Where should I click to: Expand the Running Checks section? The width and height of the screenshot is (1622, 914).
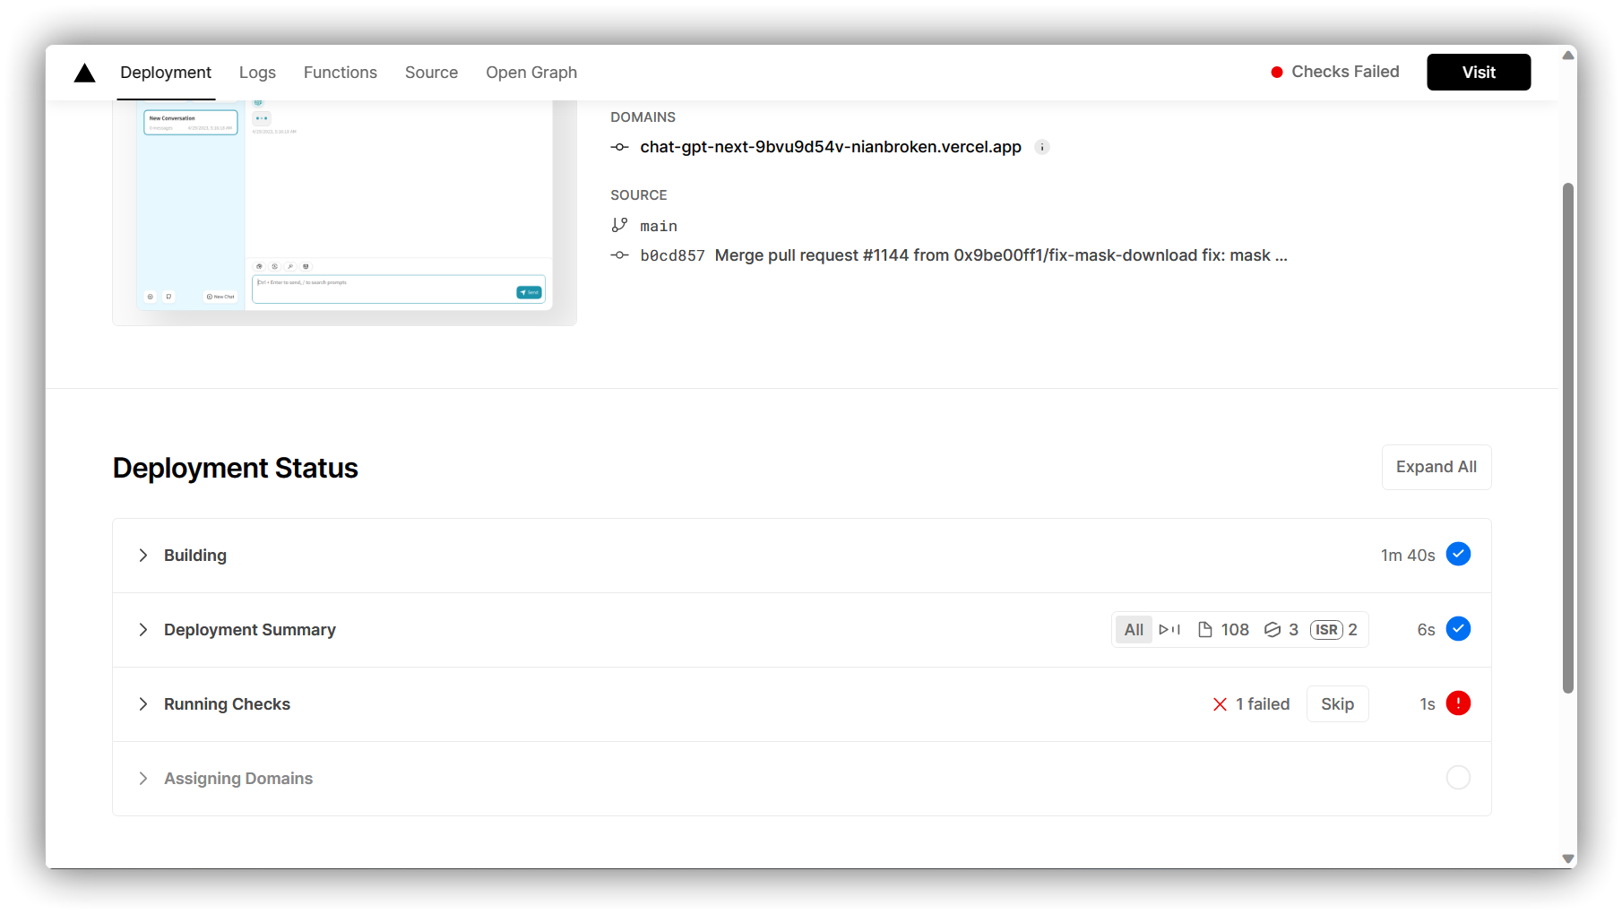[142, 703]
